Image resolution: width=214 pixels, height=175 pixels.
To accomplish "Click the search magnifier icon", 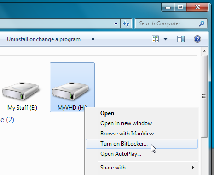I will click(x=202, y=23).
